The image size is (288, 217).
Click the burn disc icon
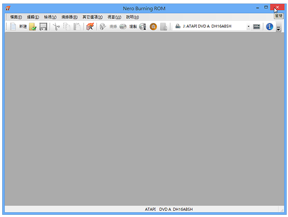point(103,27)
